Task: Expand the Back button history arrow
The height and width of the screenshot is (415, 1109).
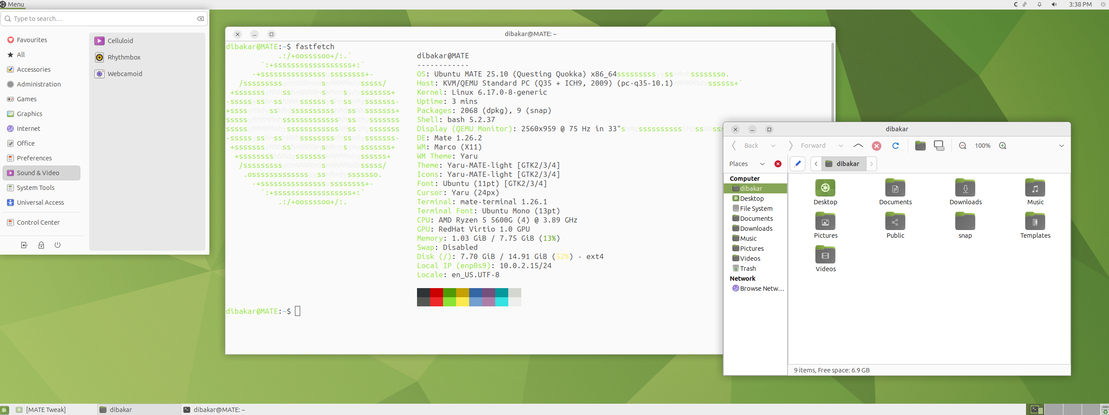Action: [774, 146]
